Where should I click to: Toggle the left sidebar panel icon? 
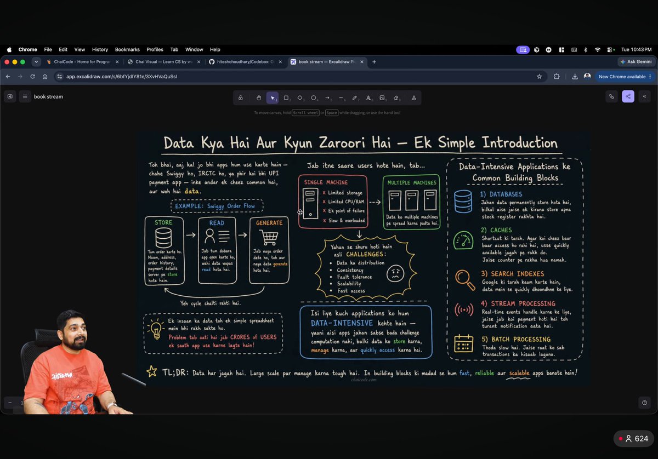click(10, 96)
